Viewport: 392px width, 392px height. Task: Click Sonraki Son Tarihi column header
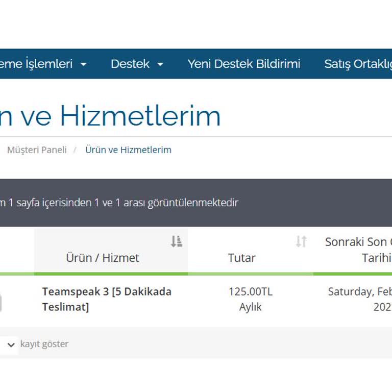(353, 250)
